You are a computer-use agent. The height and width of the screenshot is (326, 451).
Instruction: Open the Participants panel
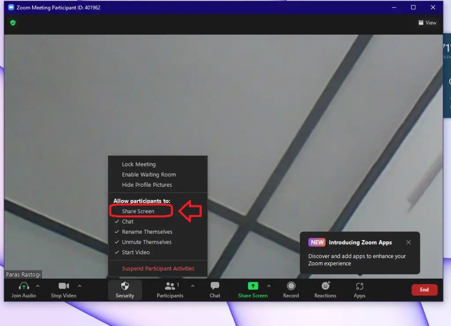click(x=170, y=290)
